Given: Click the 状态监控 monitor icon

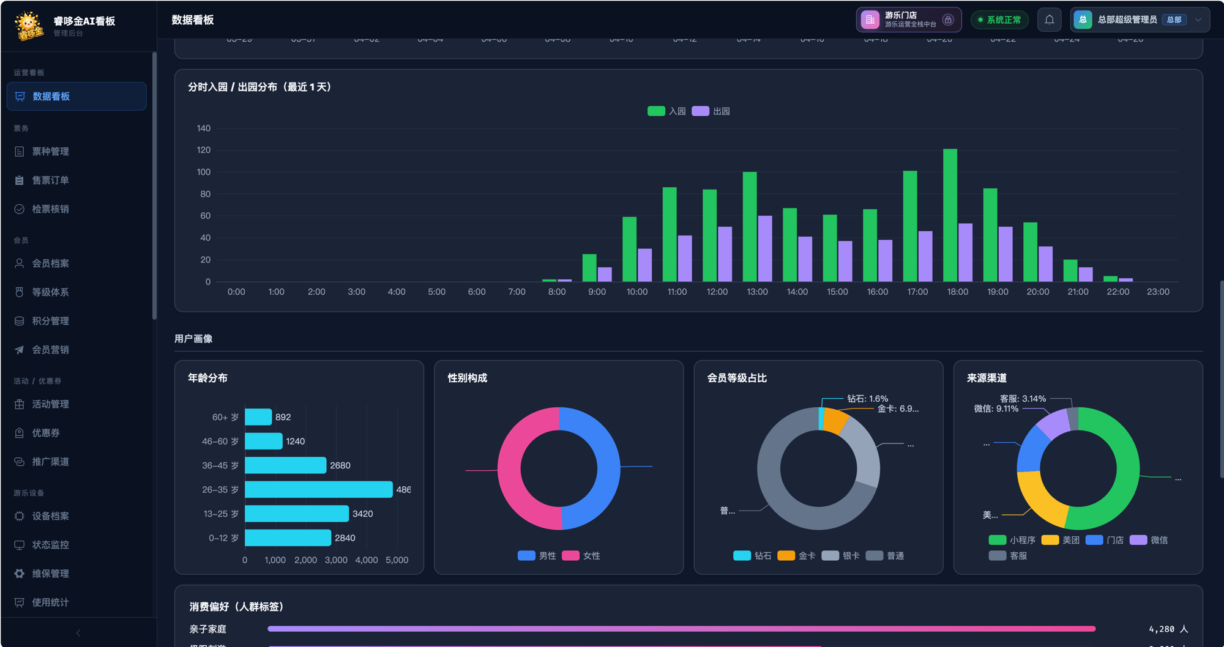Looking at the screenshot, I should coord(20,545).
